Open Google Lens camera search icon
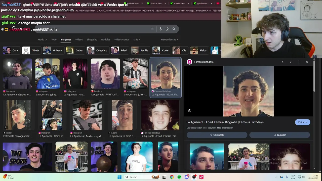 coord(167,29)
